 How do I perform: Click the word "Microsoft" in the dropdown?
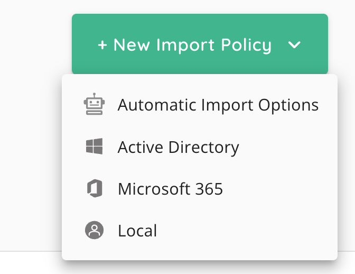(x=154, y=189)
